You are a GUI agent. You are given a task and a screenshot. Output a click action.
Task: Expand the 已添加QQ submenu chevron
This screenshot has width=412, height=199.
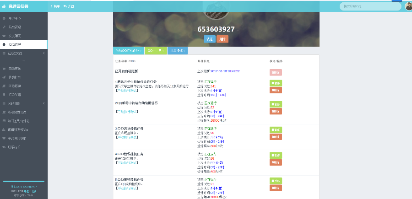(x=44, y=53)
